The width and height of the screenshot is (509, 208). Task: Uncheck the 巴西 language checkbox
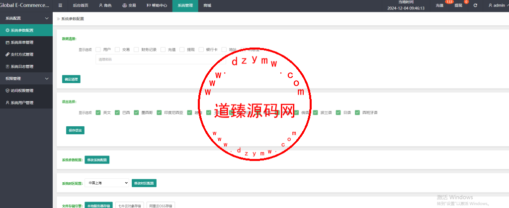coord(117,112)
